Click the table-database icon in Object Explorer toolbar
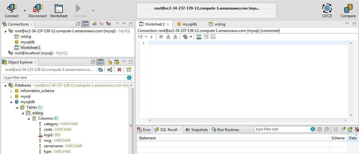This screenshot has width=359, height=154. click(x=117, y=62)
